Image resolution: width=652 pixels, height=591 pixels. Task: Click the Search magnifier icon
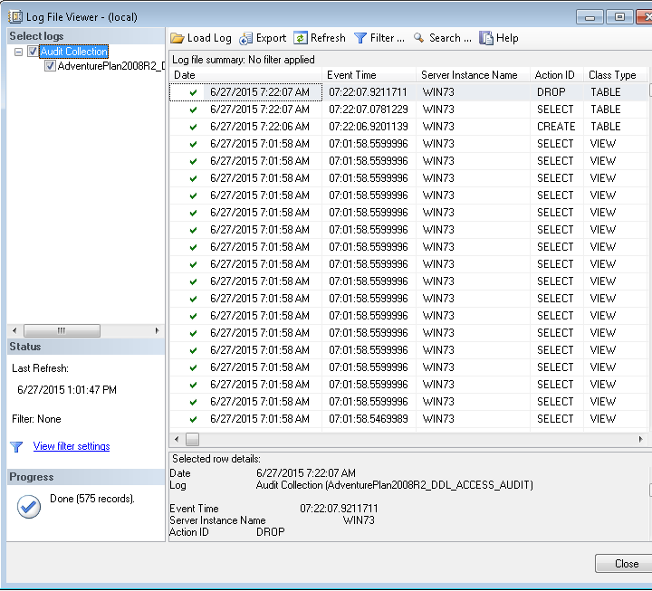click(x=419, y=38)
